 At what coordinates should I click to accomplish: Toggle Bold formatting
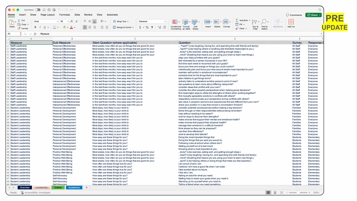click(x=35, y=27)
